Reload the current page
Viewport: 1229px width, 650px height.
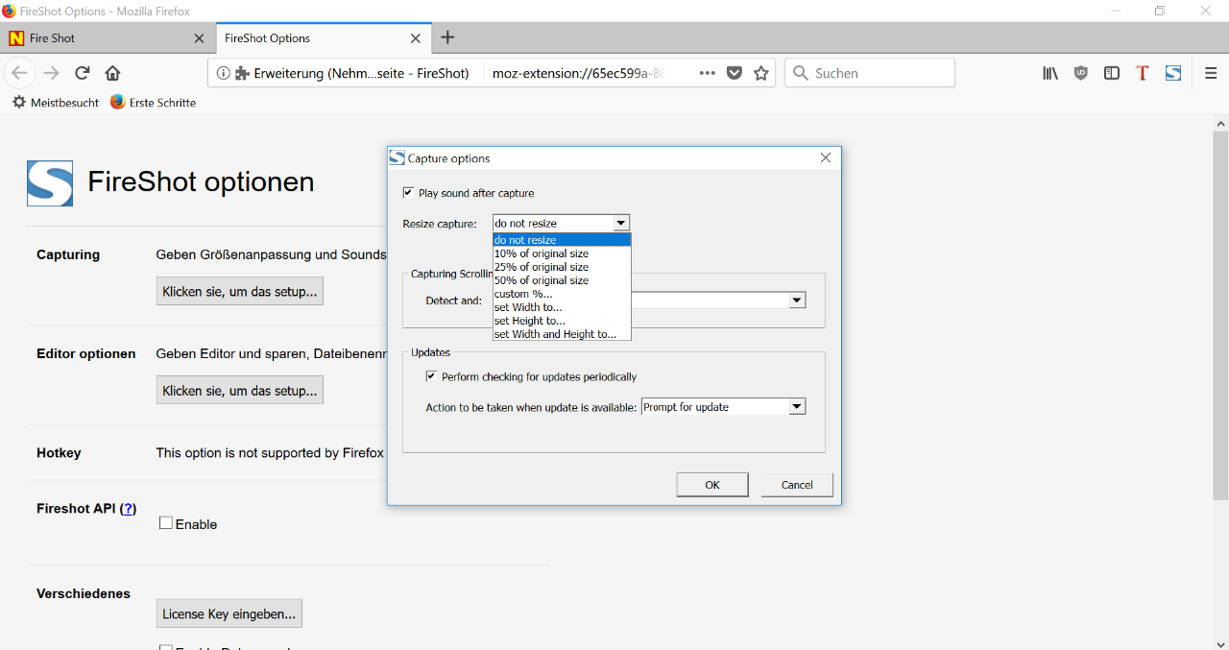tap(83, 73)
